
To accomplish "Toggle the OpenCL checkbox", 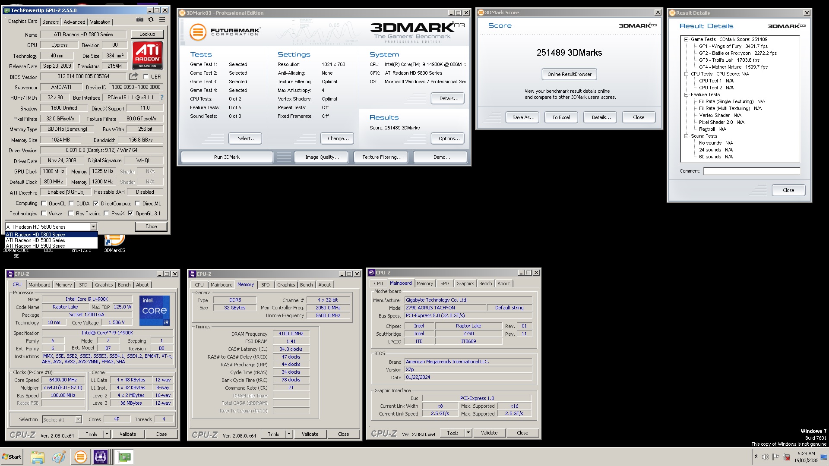I will (x=44, y=204).
